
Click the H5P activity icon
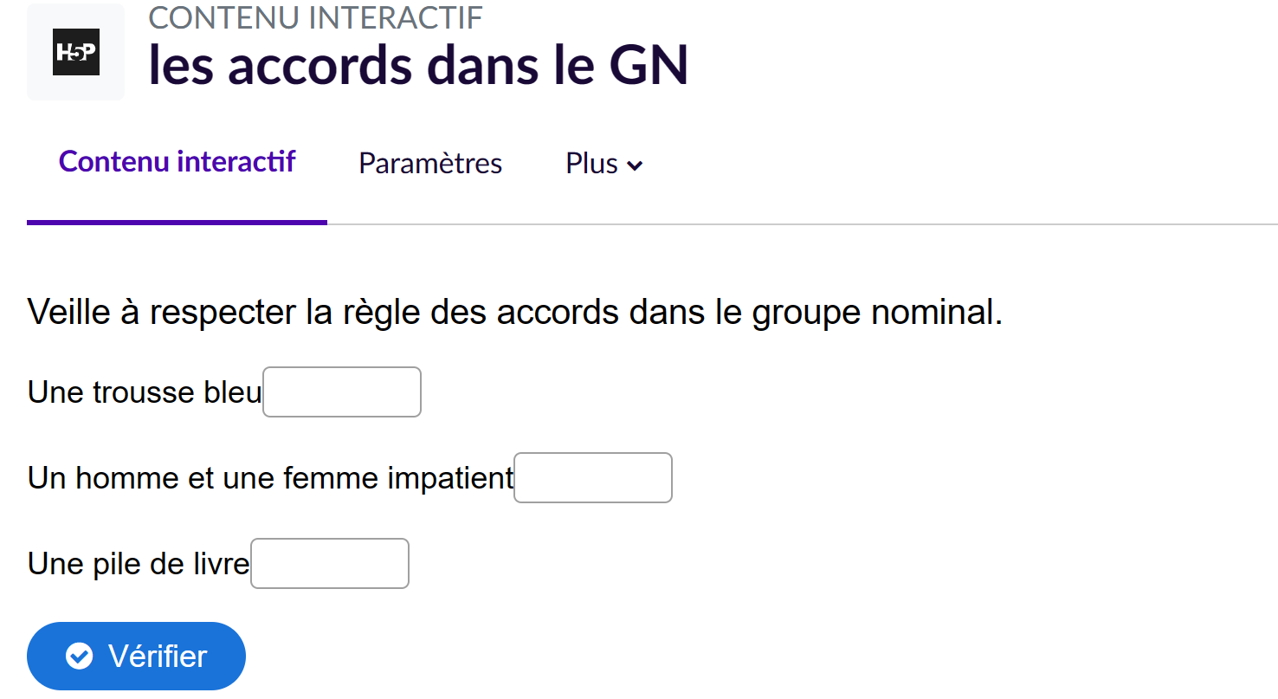pyautogui.click(x=76, y=52)
